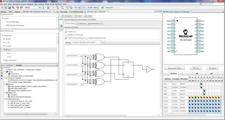Click the How do I keyword field
The image size is (225, 120).
[118, 7]
